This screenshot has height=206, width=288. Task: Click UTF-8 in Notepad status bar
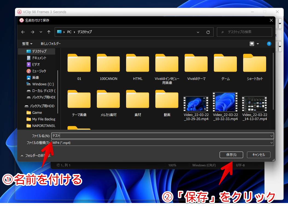(240, 165)
